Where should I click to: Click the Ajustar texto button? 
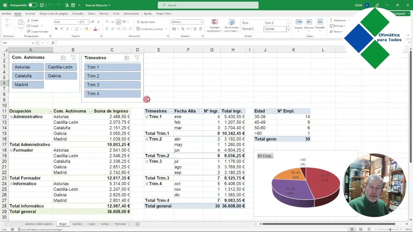point(146,22)
